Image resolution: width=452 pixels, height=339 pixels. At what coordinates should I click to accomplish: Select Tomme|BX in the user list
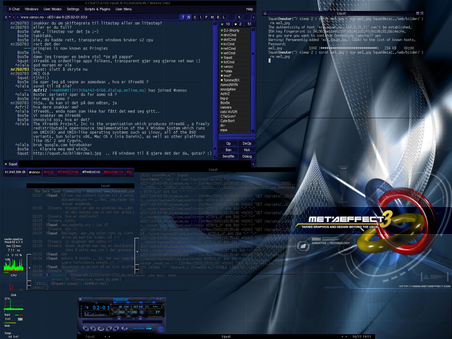(234, 80)
